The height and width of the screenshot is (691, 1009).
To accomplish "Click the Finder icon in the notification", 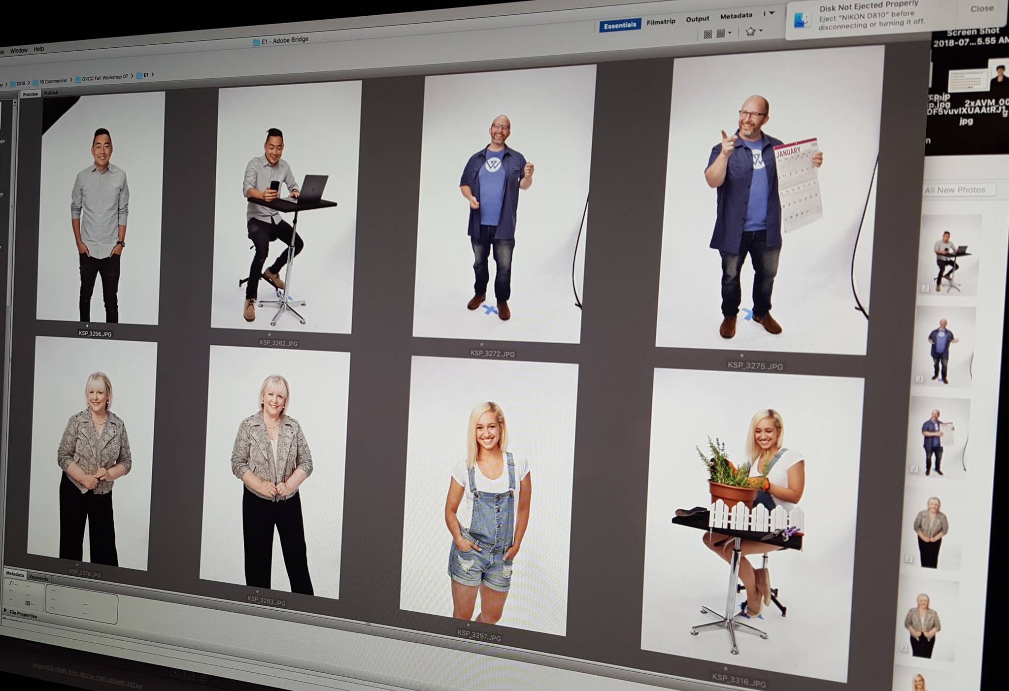I will coord(802,20).
